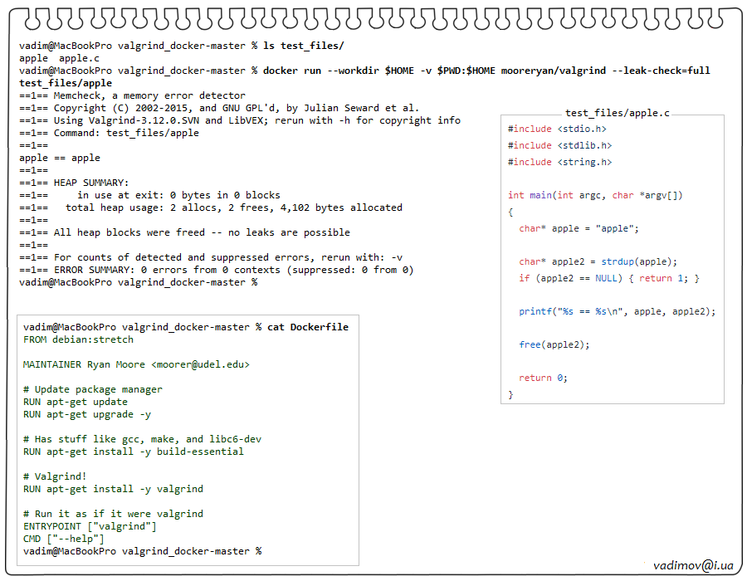Click the '#include <stdio.h>' line
Viewport: 747px width, 581px height.
[557, 129]
